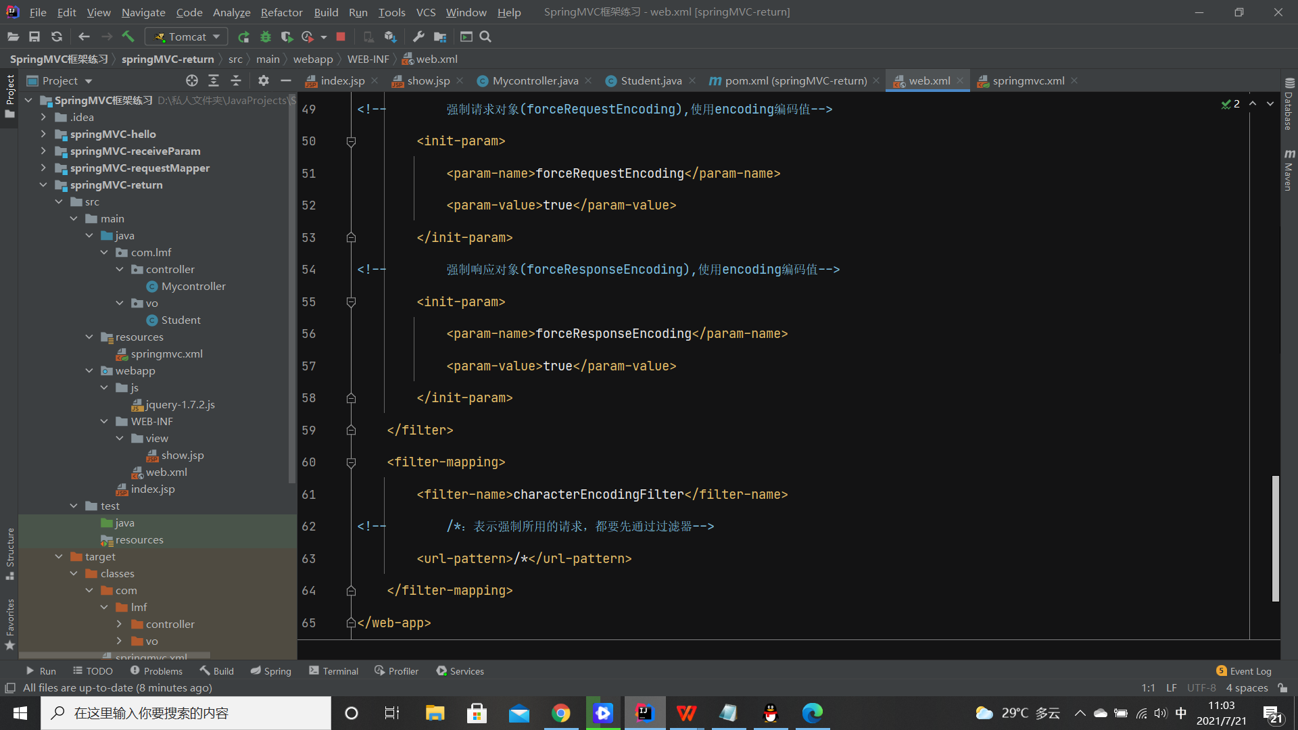
Task: Click the Terminal panel button
Action: pyautogui.click(x=339, y=671)
